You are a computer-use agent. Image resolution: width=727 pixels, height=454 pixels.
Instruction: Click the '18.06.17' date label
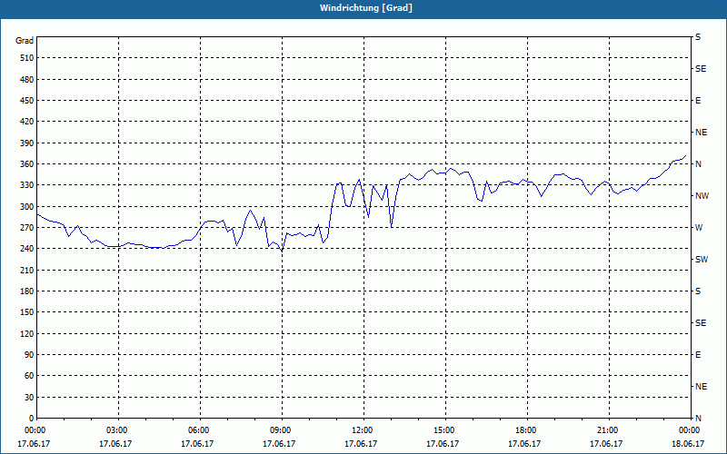688,444
